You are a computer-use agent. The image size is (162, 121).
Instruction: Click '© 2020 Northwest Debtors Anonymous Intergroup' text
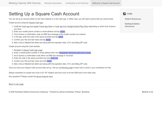click(28, 92)
